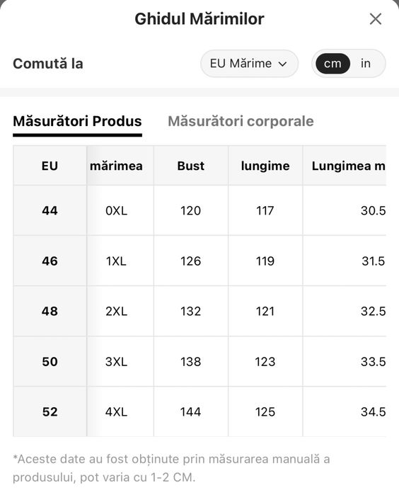Viewport: 399px width, 495px height.
Task: Select the Măsurători Produs tab
Action: [77, 121]
